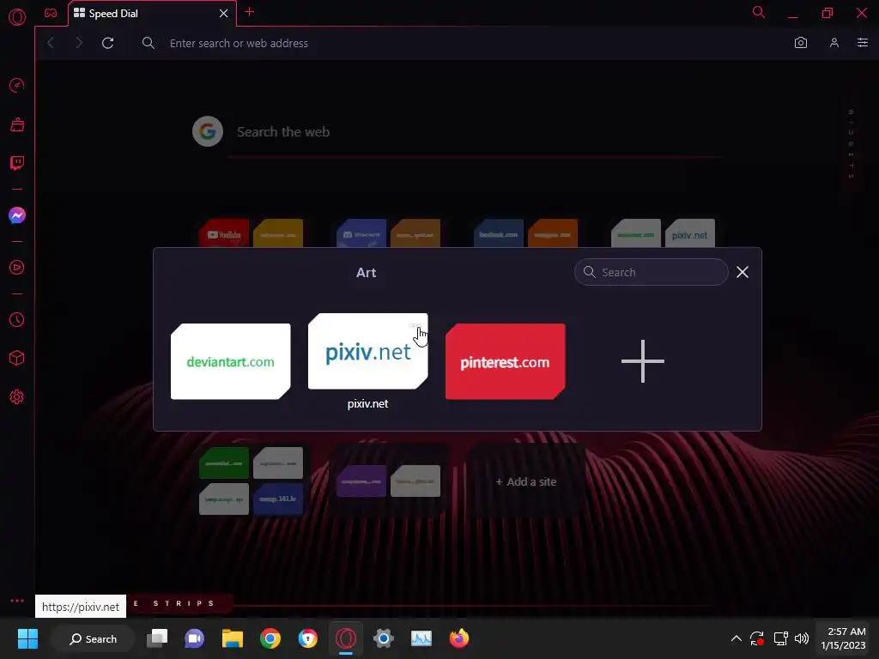Open GX Corner gamepad icon
Image resolution: width=879 pixels, height=659 pixels.
(51, 13)
